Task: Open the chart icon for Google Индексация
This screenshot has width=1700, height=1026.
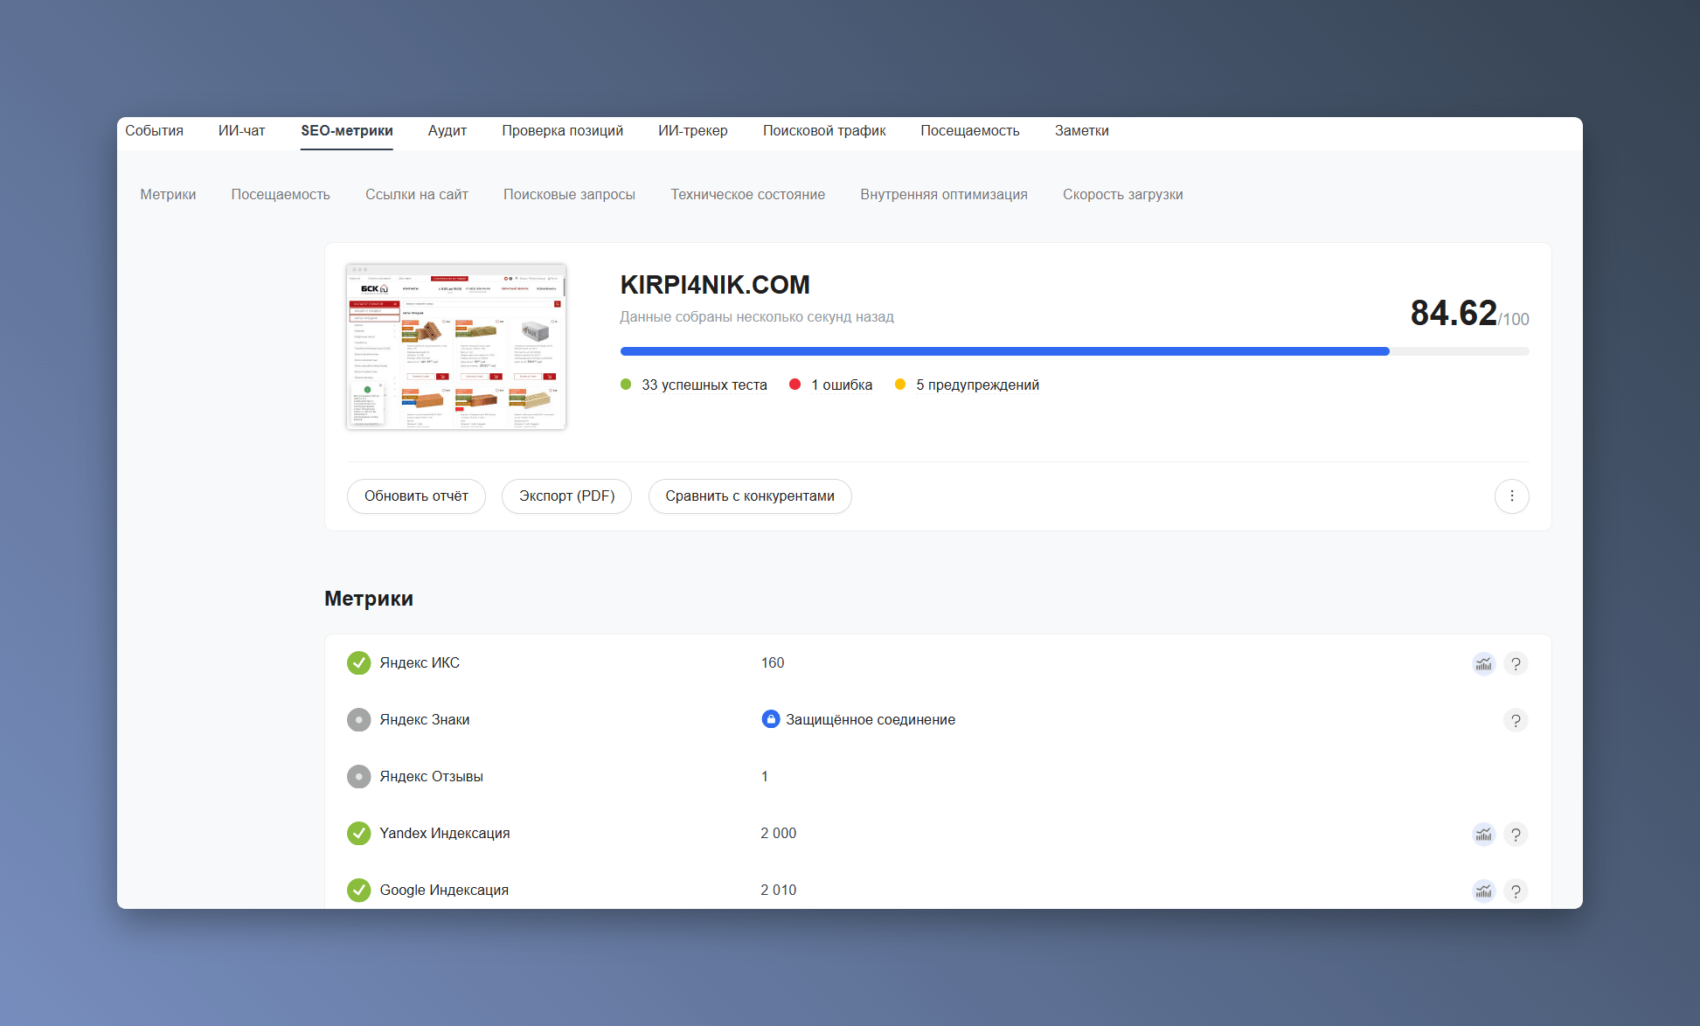Action: click(1483, 891)
